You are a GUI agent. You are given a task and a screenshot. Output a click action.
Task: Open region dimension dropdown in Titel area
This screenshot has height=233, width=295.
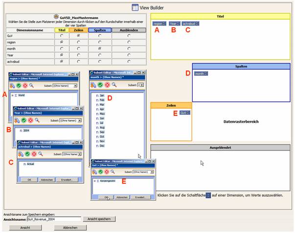(164, 23)
